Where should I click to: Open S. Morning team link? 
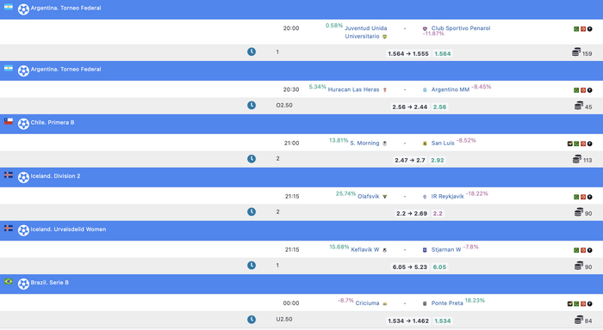(x=364, y=143)
